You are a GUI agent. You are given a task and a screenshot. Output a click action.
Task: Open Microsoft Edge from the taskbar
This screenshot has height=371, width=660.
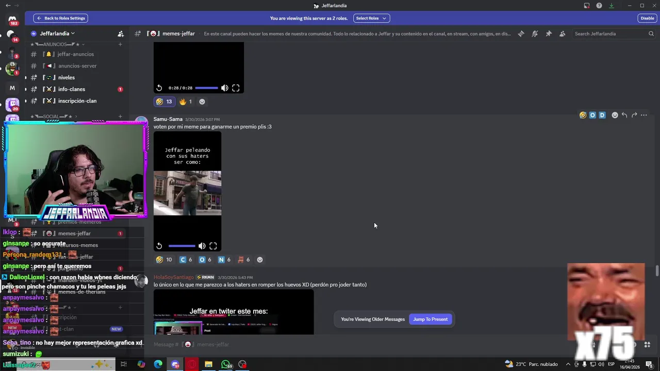(158, 364)
